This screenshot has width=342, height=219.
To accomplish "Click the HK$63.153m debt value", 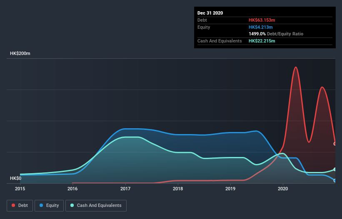I will point(262,20).
